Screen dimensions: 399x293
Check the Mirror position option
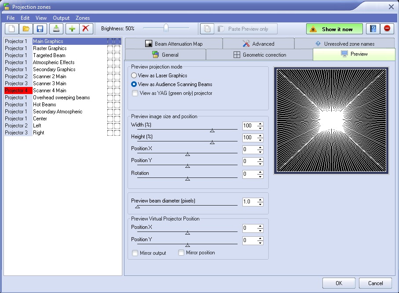click(181, 253)
